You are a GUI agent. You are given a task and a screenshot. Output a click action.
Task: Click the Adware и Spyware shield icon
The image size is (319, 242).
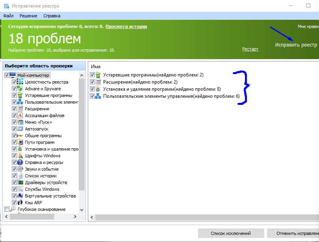click(x=20, y=89)
